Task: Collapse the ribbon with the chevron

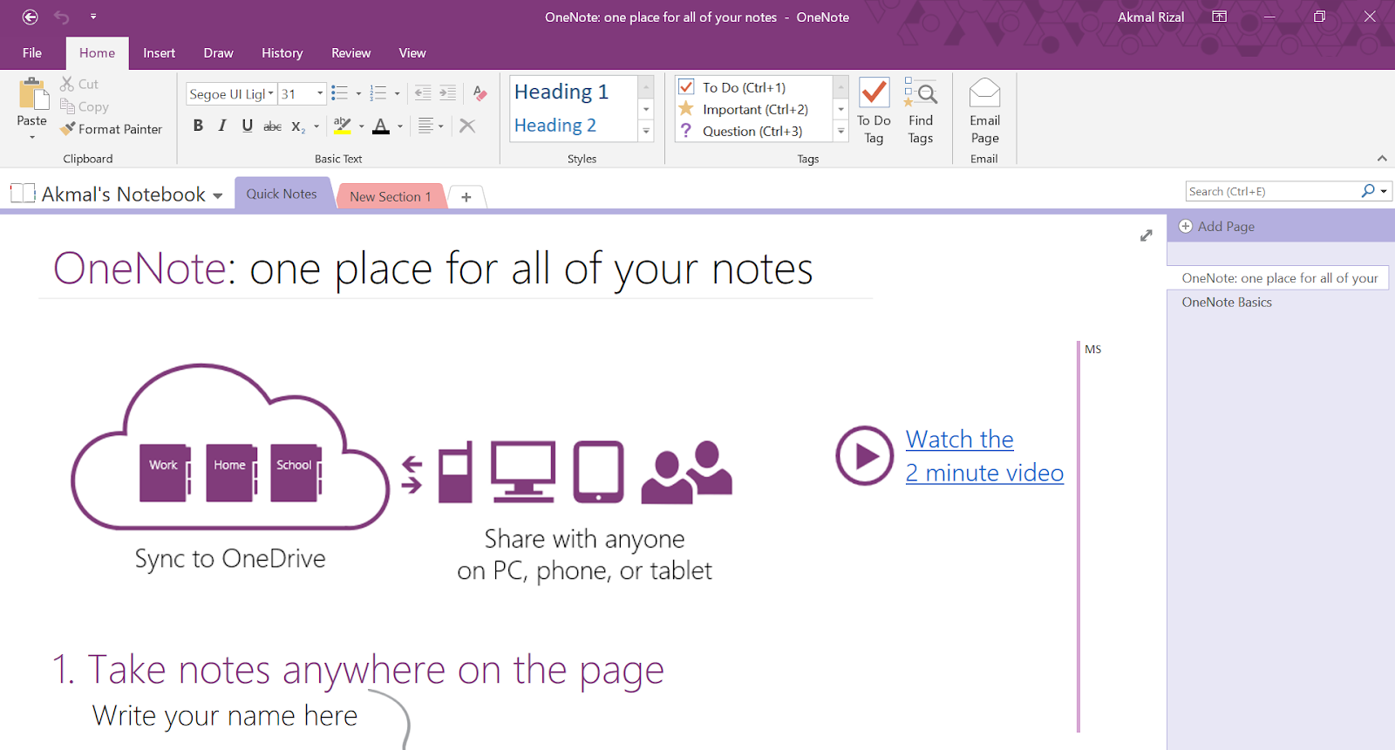Action: pos(1382,158)
